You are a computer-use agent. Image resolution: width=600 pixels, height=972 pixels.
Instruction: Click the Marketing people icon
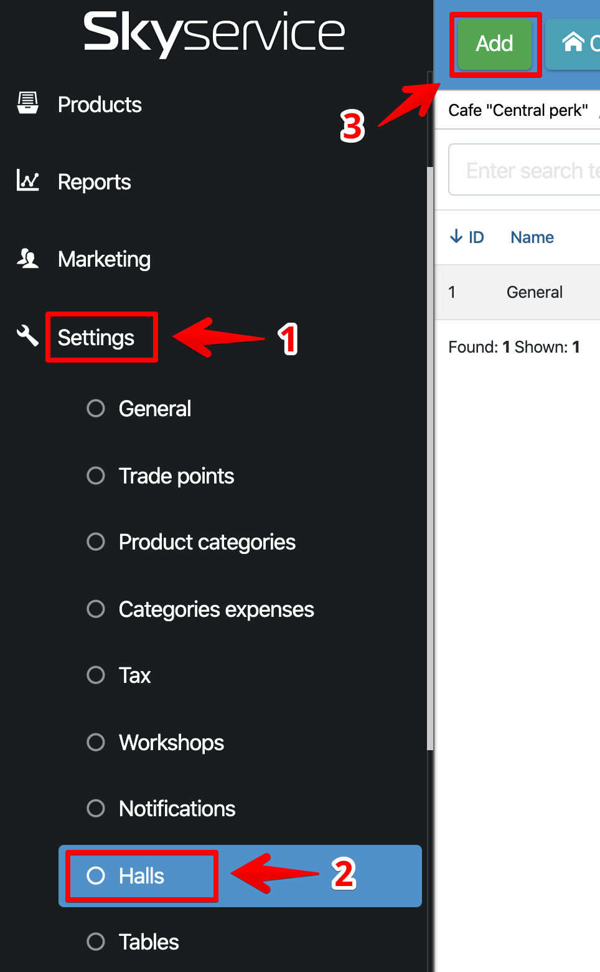click(x=28, y=258)
